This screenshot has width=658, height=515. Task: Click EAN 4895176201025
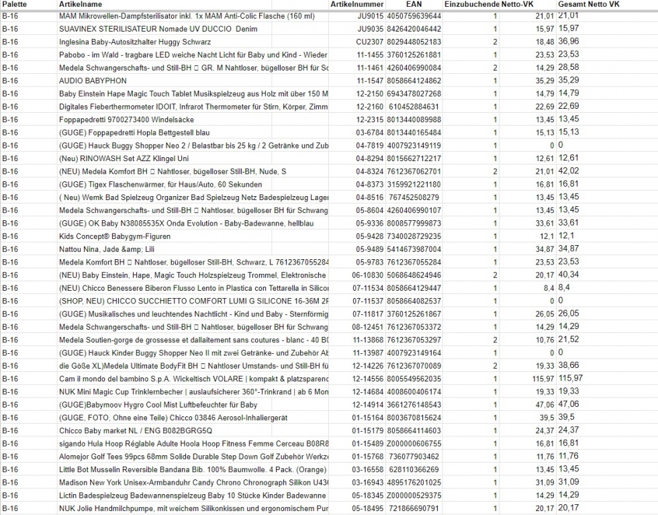point(414,483)
